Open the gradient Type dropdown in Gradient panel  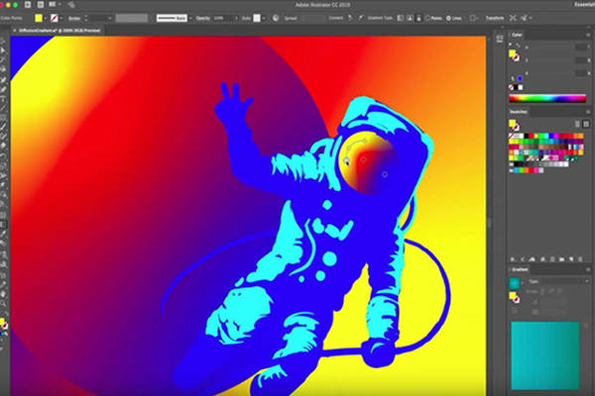tap(564, 281)
